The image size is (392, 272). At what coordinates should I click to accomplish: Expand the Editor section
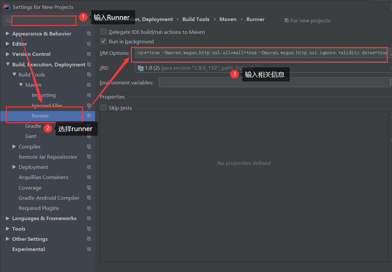(8, 44)
